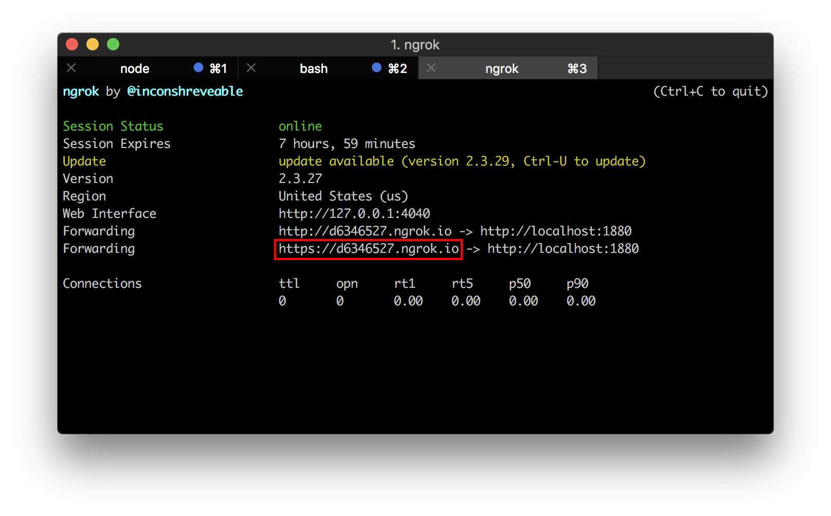Click the version number 2.3.27
Screen dimensions: 831x516
pos(300,179)
